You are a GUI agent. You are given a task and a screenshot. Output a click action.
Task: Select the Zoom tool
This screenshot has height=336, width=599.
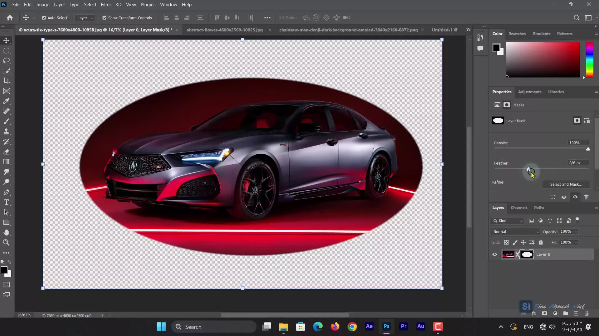coord(6,243)
